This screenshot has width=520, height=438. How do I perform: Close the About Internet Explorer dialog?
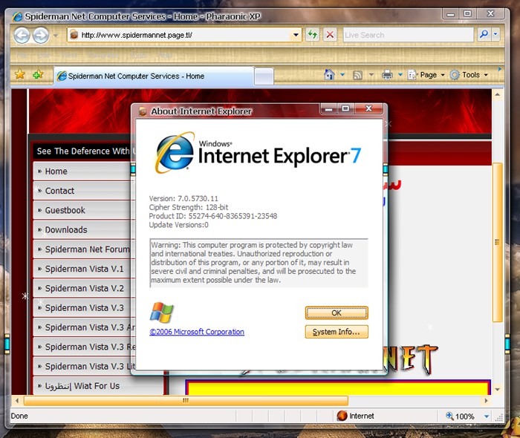(368, 108)
